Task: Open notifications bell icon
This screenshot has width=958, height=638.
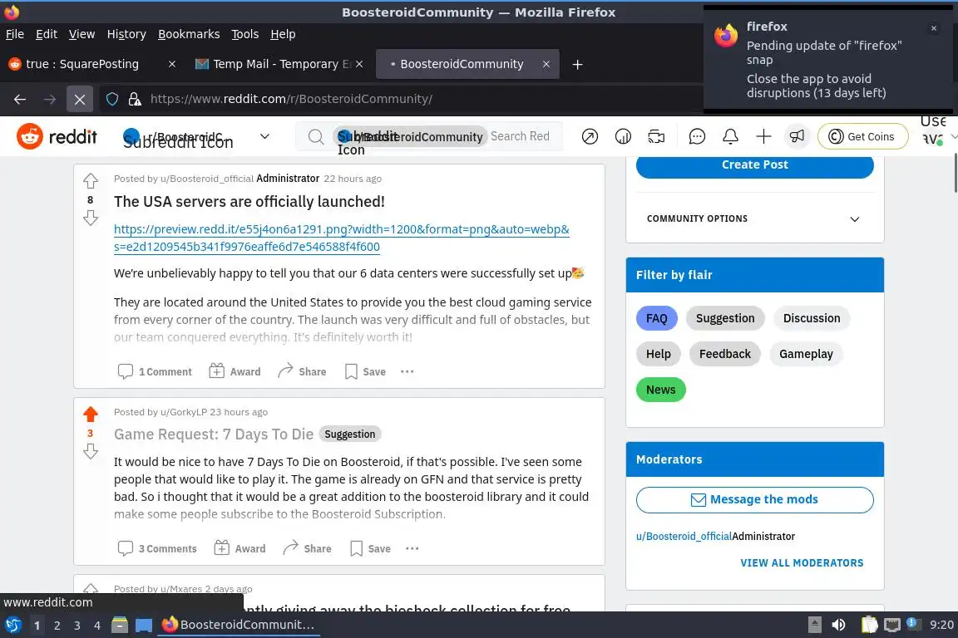Action: click(x=730, y=137)
